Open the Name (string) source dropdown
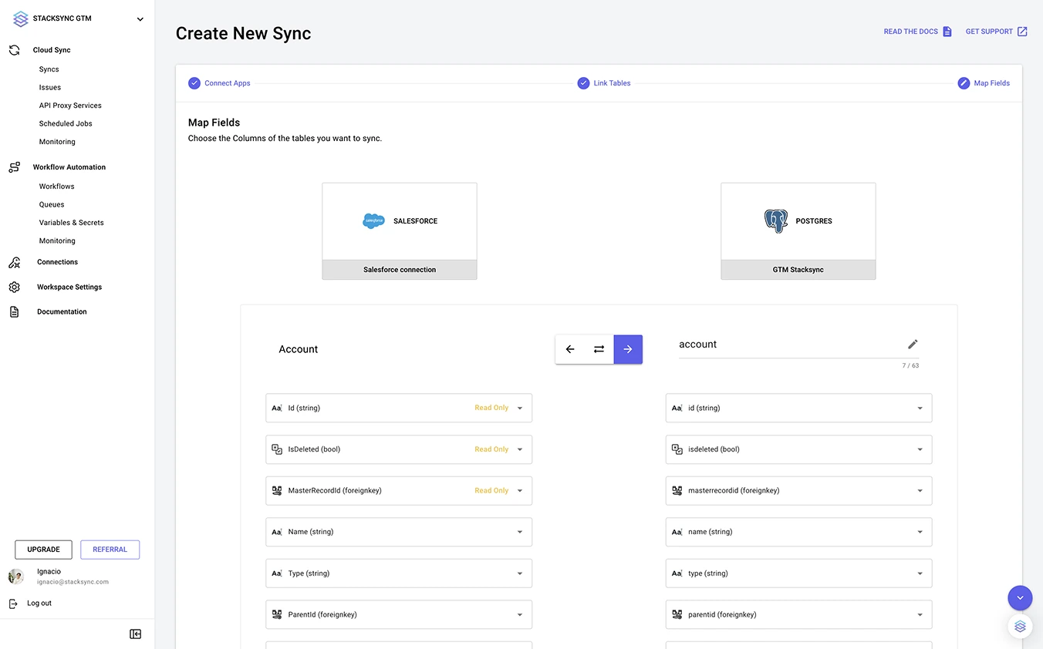The image size is (1043, 649). pyautogui.click(x=399, y=532)
